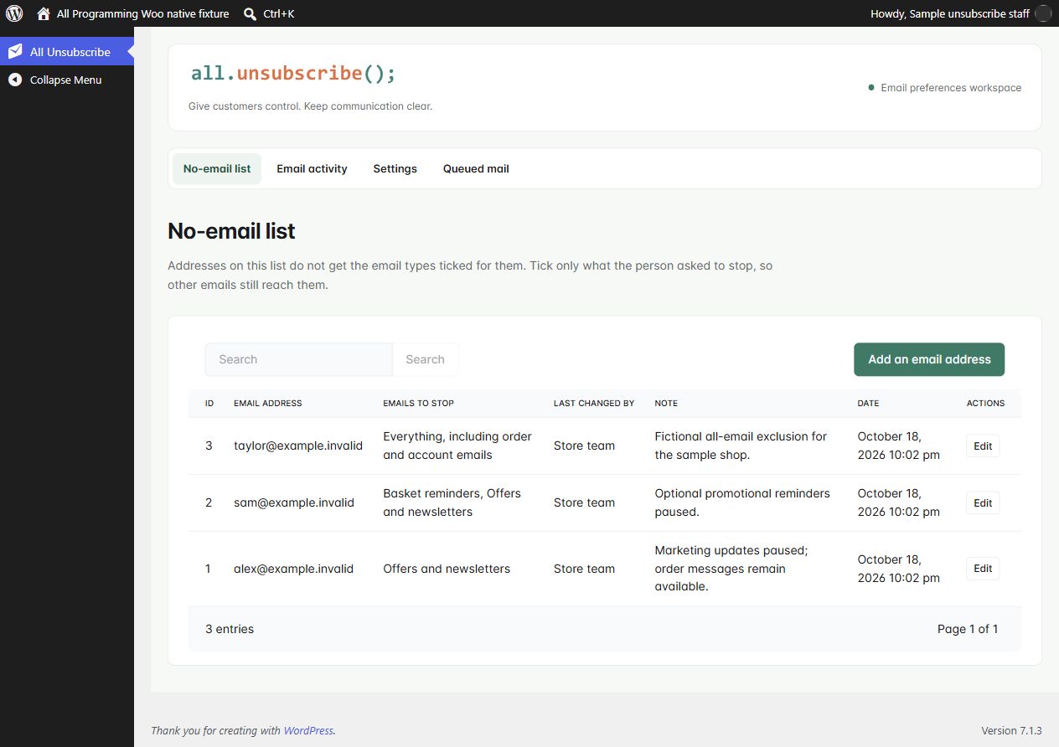
Task: Select All Unsubscribe in sidebar
Action: point(67,52)
